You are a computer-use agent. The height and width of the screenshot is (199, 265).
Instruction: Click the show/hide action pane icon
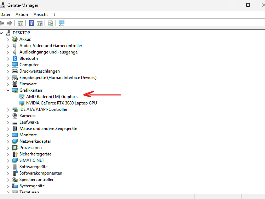40,23
